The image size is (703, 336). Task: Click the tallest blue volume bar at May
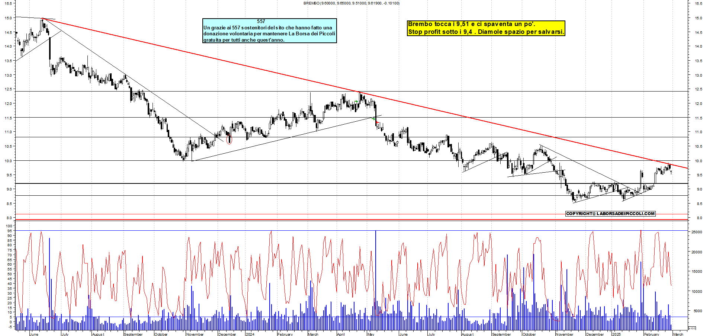(x=376, y=281)
